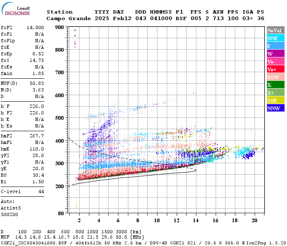Screen dimensions: 287x246
Task: Select the NNW blue legend swatch
Action: click(276, 108)
